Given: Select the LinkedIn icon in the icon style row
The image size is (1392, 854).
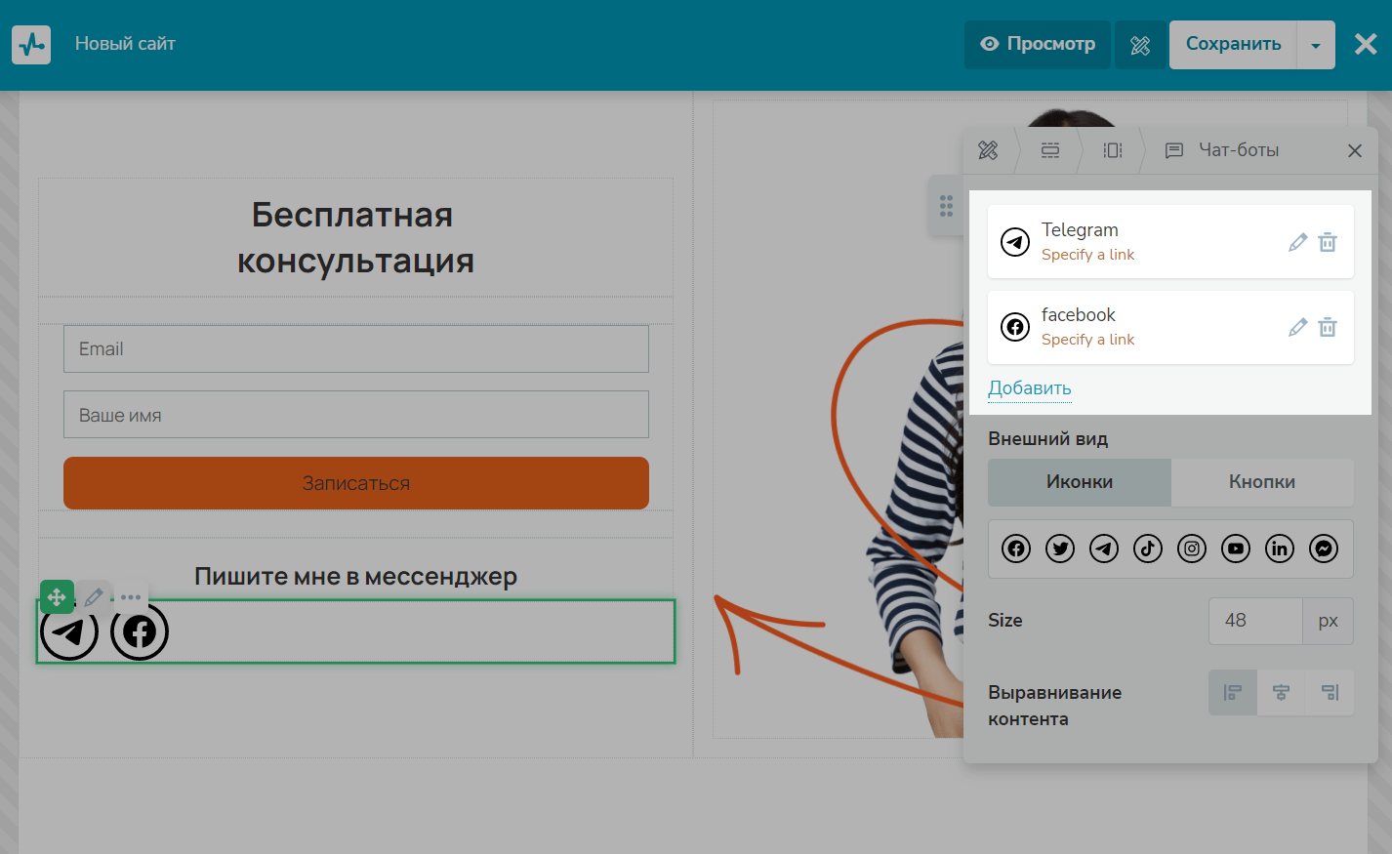Looking at the screenshot, I should 1280,549.
